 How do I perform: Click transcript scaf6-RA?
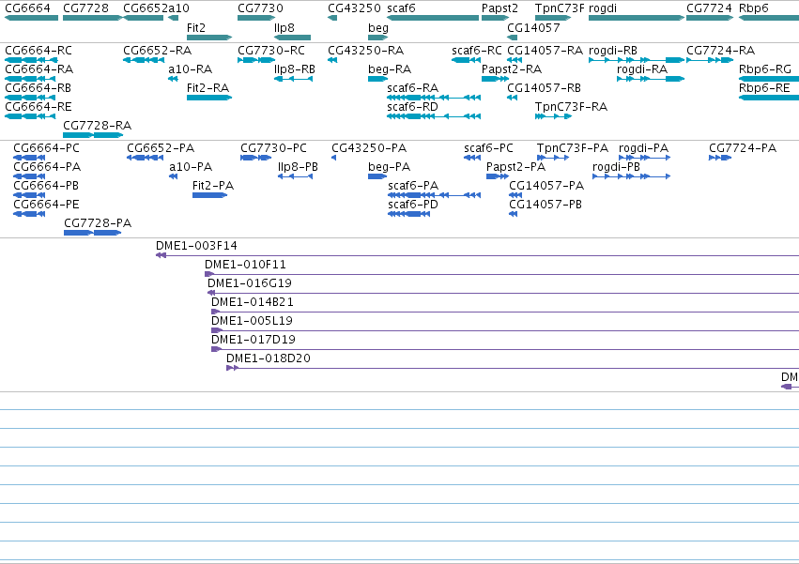[x=413, y=88]
